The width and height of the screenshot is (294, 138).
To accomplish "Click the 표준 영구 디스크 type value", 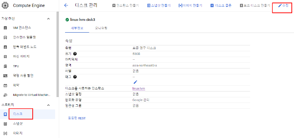I will [x=144, y=48].
